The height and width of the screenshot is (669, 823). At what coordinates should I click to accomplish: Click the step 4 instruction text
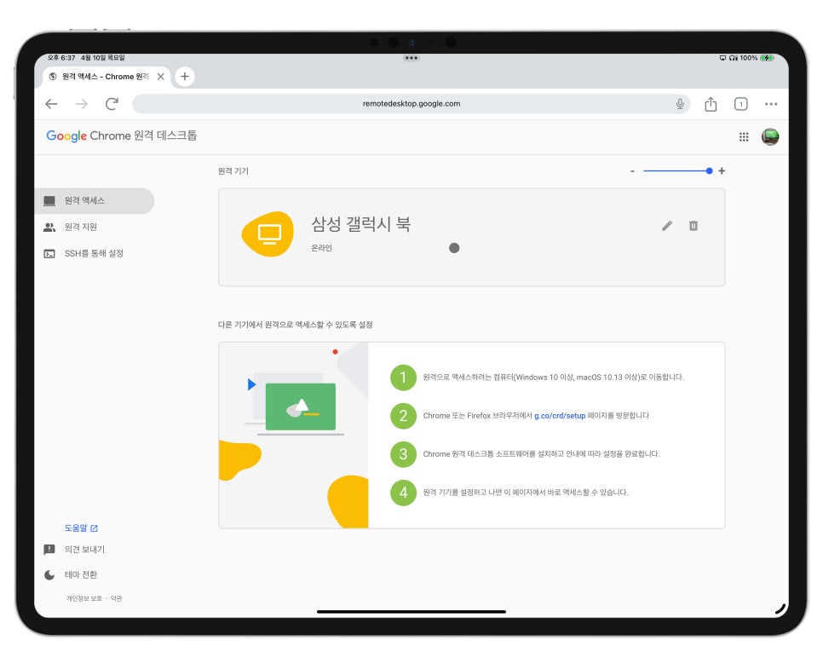[526, 493]
